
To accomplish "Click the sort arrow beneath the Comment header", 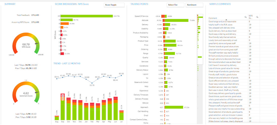I will (226, 20).
